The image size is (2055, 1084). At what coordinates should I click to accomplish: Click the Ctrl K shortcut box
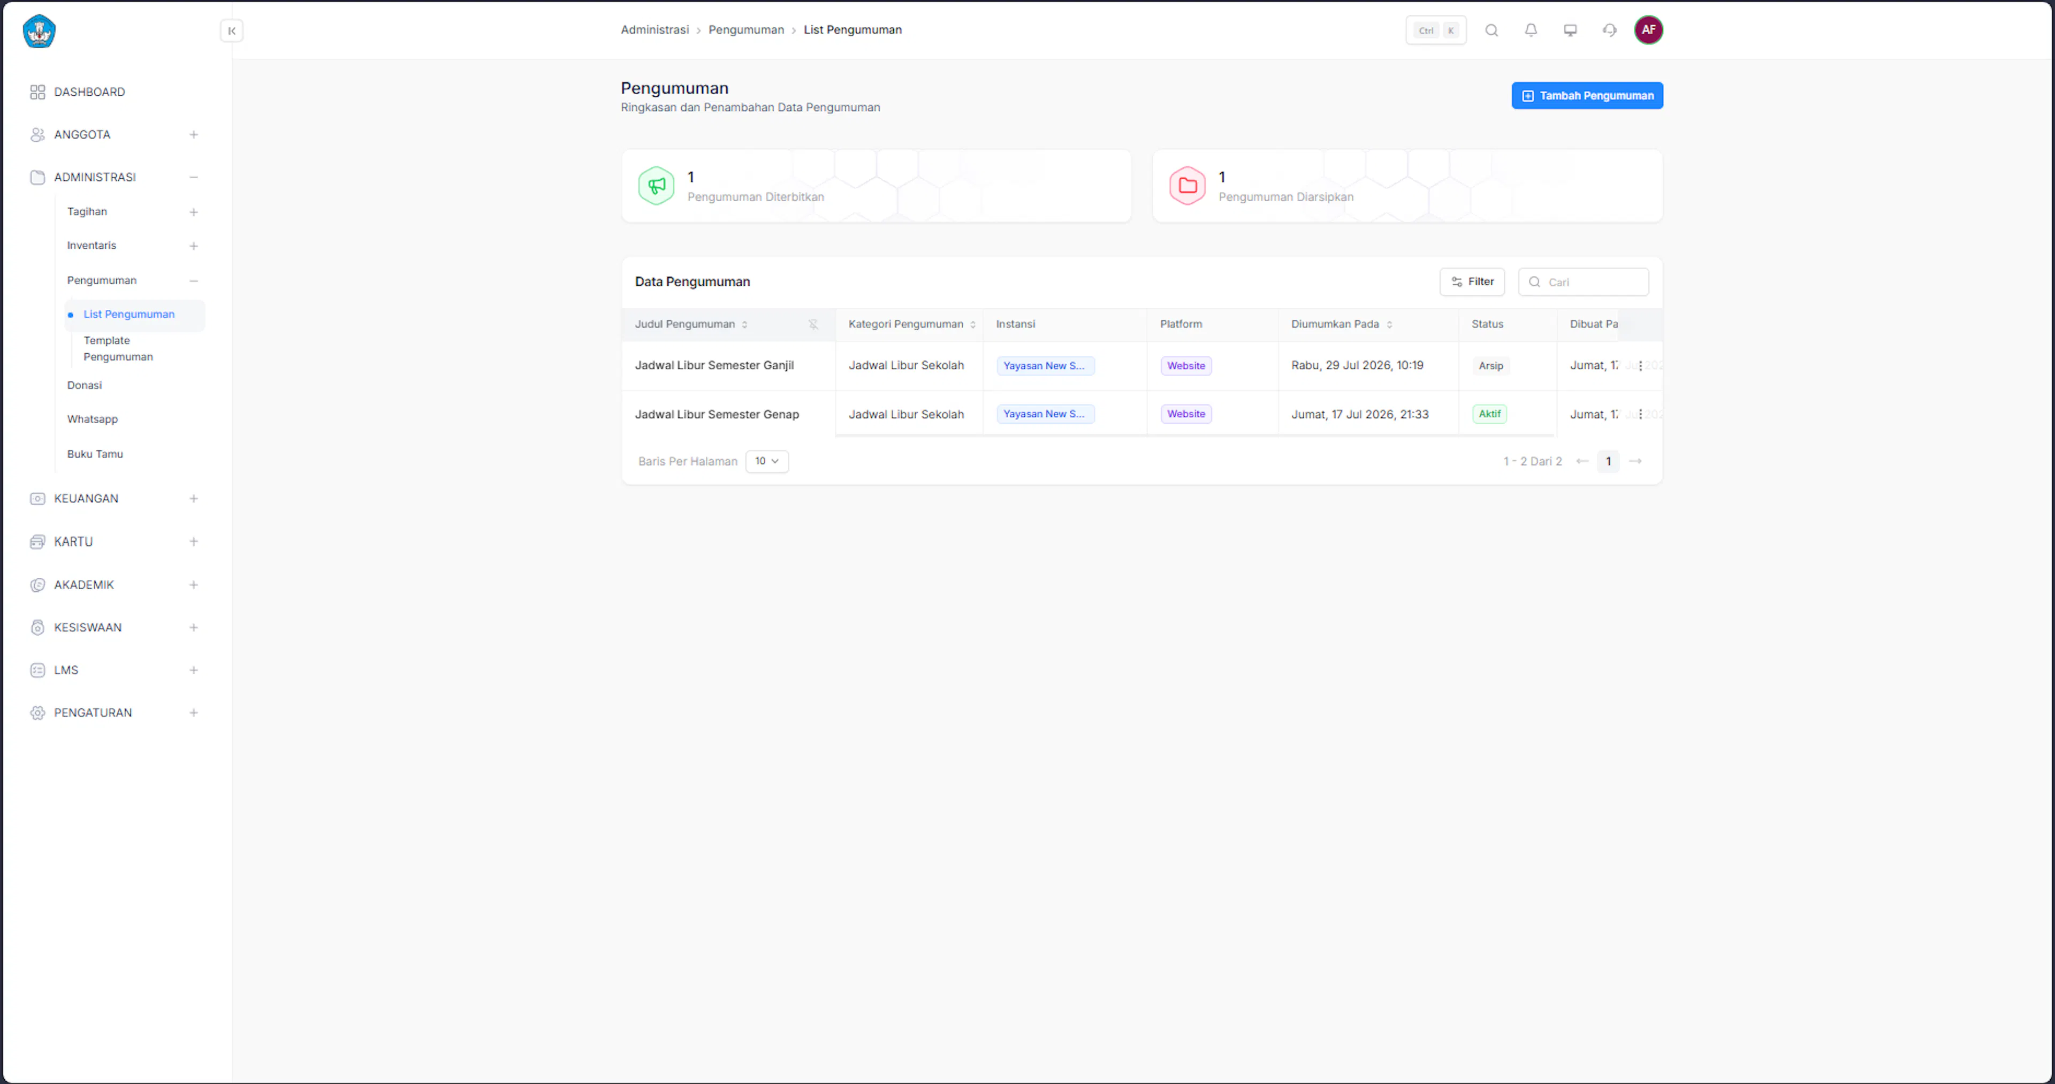pyautogui.click(x=1435, y=30)
